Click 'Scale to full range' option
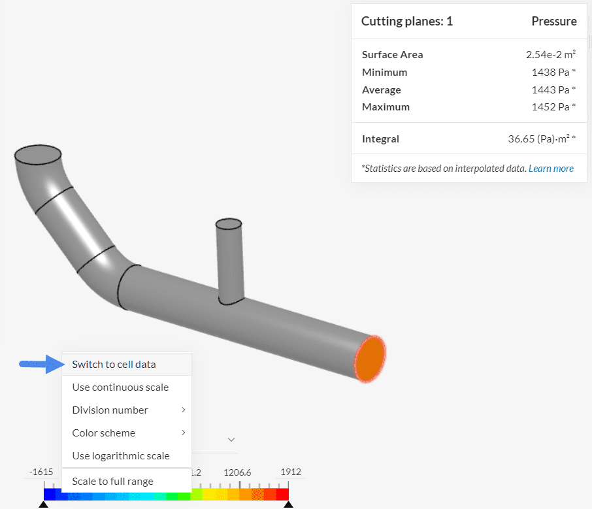Screen dimensions: 592x509 pos(112,481)
